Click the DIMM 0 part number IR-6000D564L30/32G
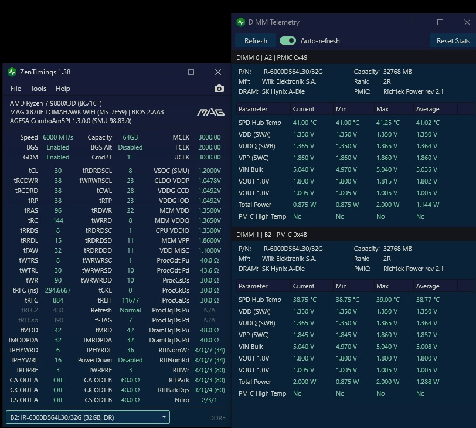The width and height of the screenshot is (476, 428). (293, 72)
